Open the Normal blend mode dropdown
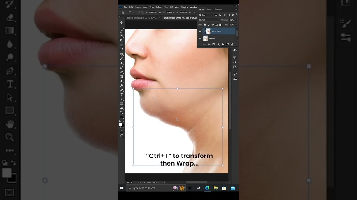The image size is (357, 200). pos(209,20)
